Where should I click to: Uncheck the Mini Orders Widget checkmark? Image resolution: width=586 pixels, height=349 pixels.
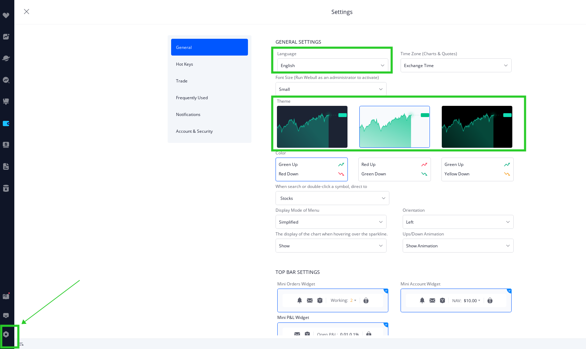tap(386, 291)
